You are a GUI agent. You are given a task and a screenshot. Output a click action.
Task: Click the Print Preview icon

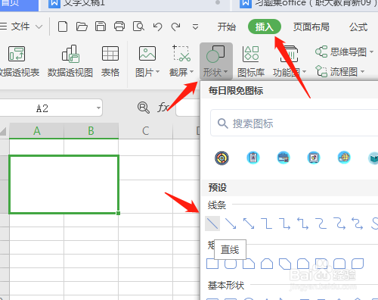138,27
